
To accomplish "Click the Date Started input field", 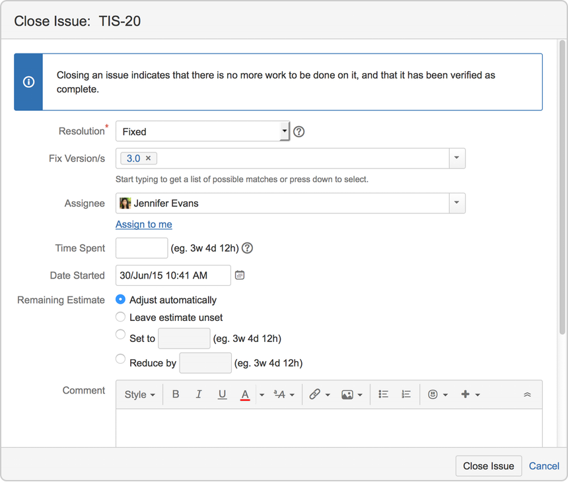I will [173, 275].
